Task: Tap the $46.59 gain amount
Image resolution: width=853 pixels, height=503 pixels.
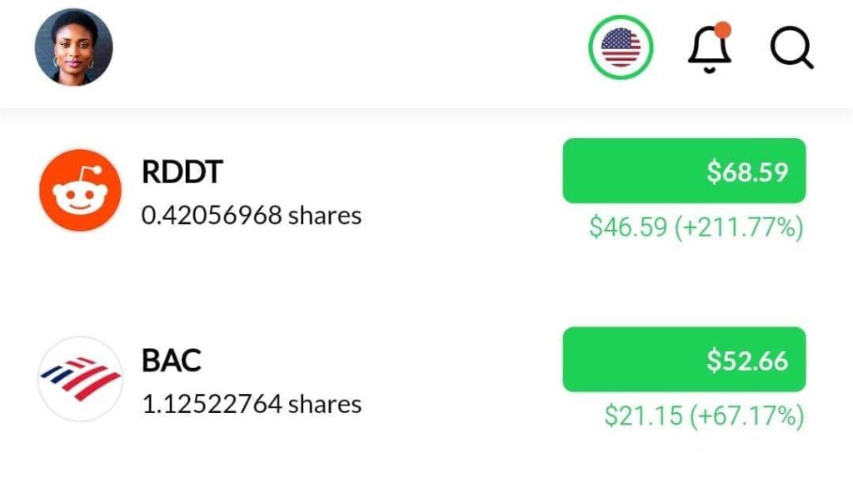Action: 628,227
